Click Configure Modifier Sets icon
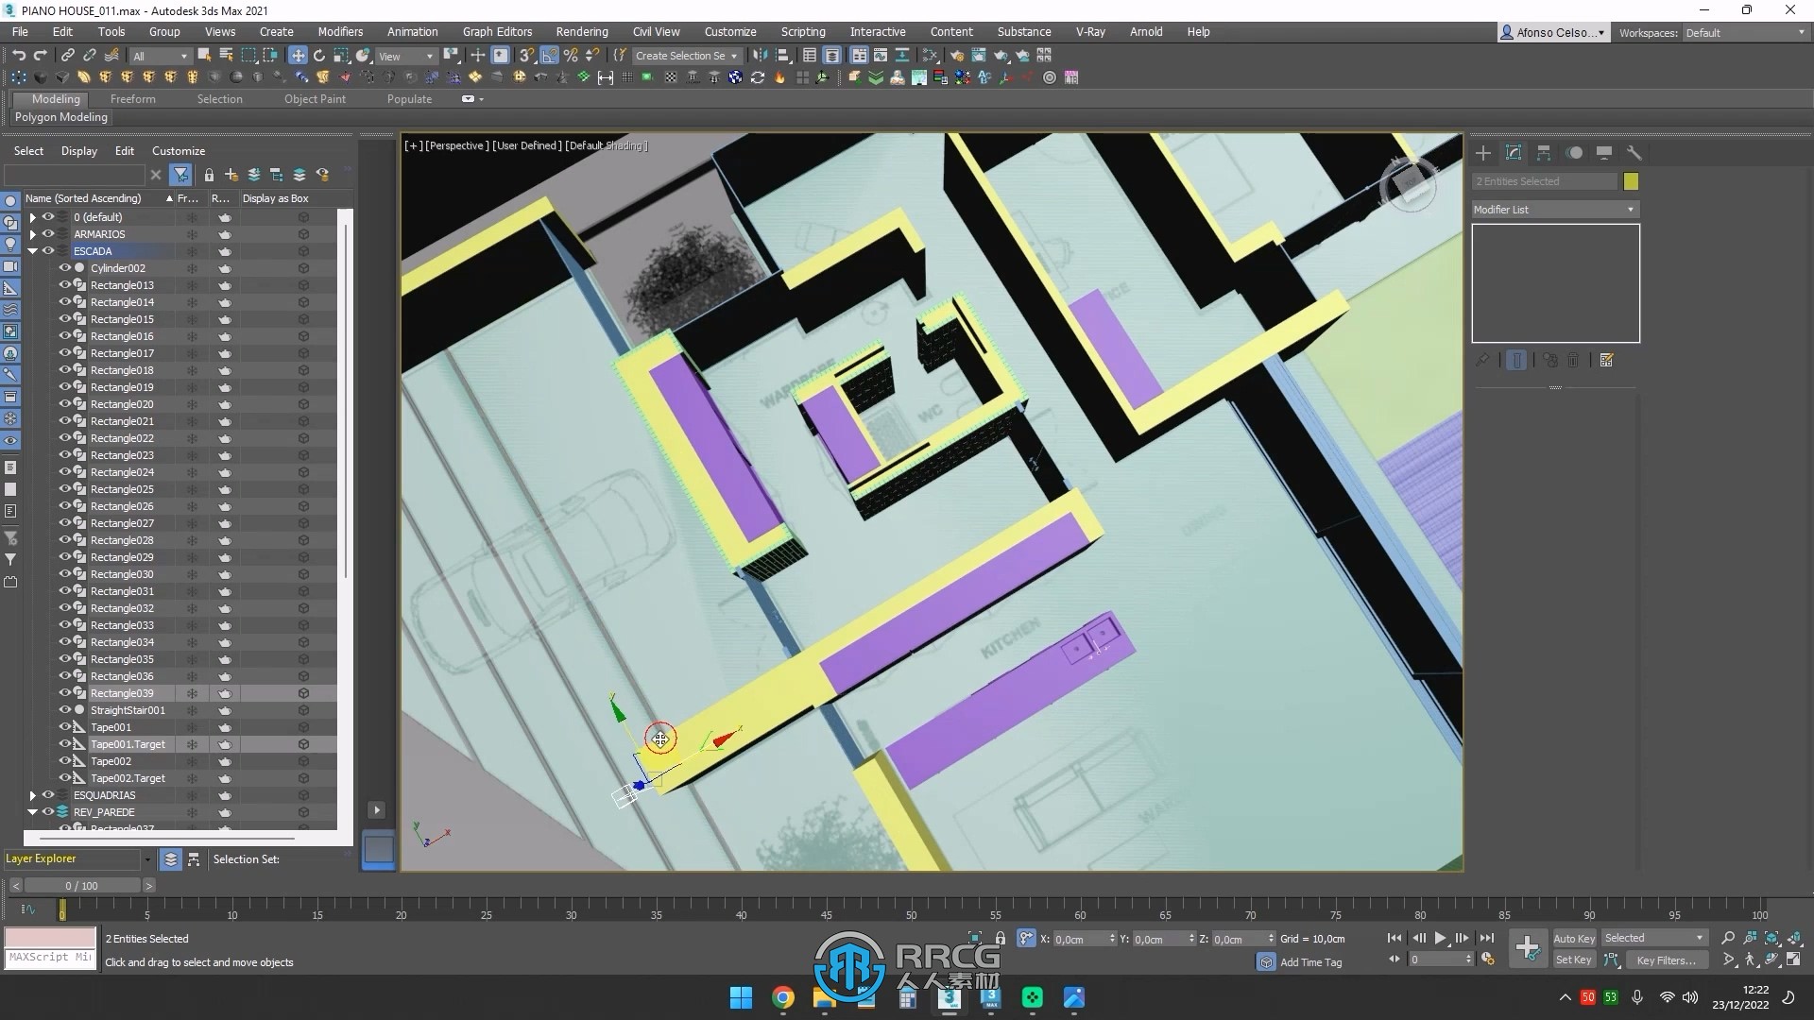Viewport: 1814px width, 1020px height. 1607,360
